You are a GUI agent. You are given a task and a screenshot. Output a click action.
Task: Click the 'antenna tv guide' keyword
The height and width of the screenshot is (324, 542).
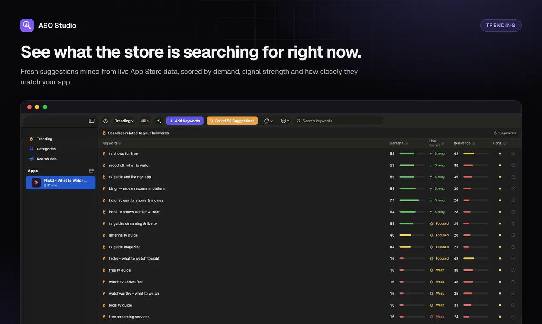point(123,235)
